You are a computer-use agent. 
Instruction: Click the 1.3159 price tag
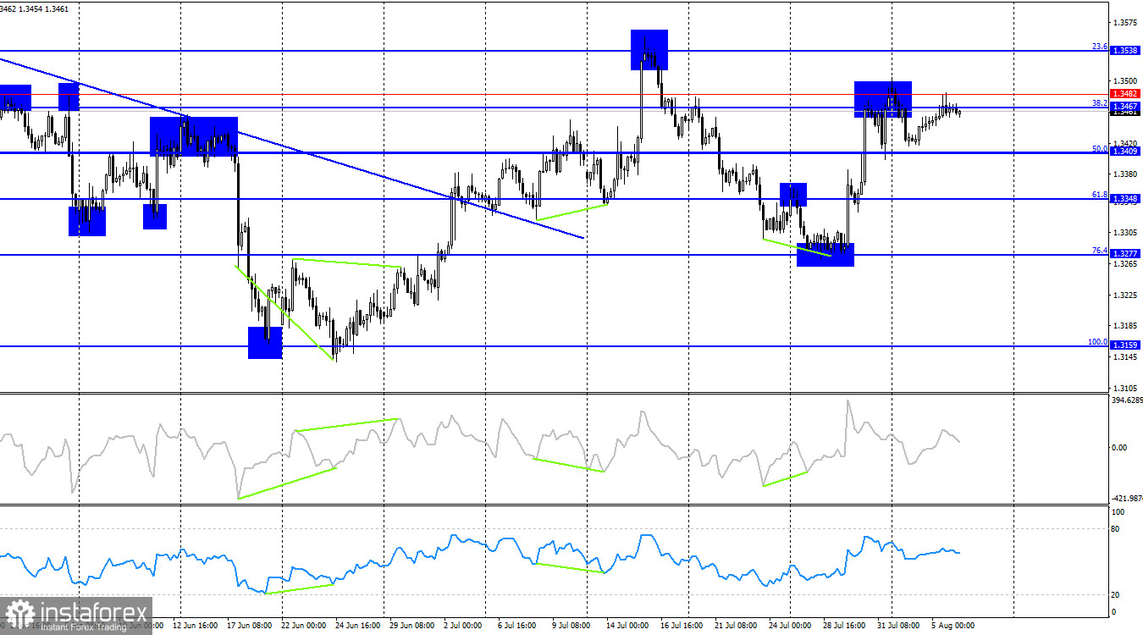click(x=1124, y=345)
